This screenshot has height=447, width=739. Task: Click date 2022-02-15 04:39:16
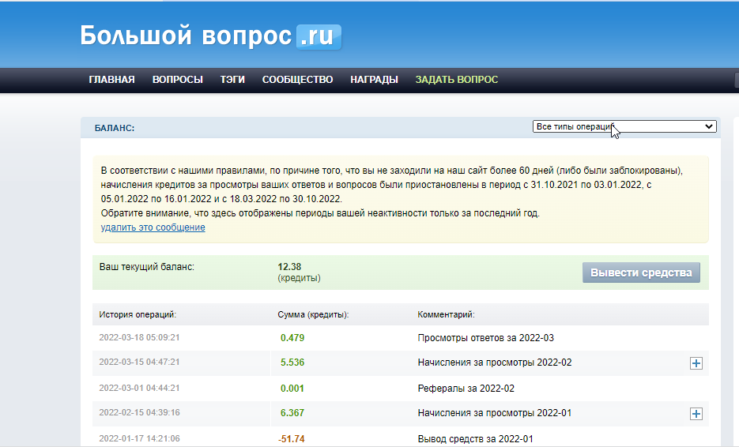pyautogui.click(x=139, y=412)
